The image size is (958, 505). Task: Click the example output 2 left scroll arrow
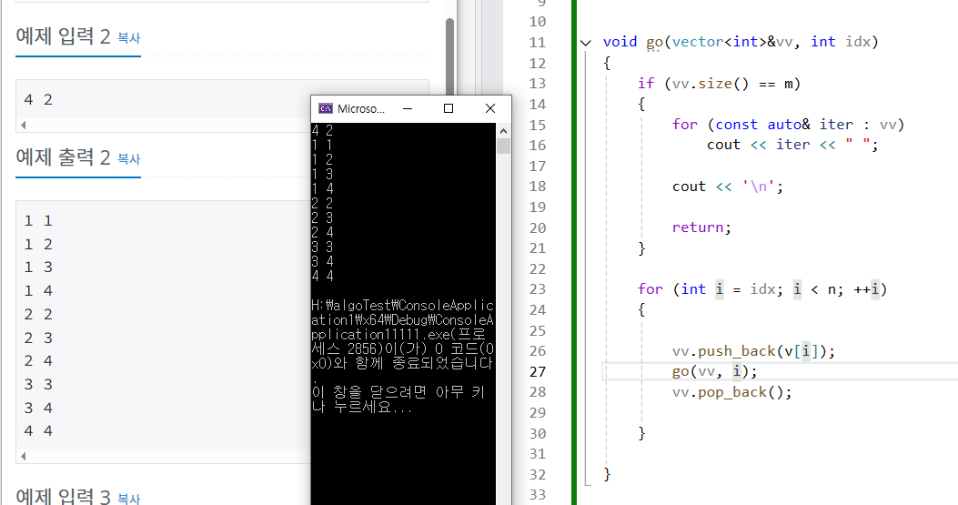[x=24, y=456]
